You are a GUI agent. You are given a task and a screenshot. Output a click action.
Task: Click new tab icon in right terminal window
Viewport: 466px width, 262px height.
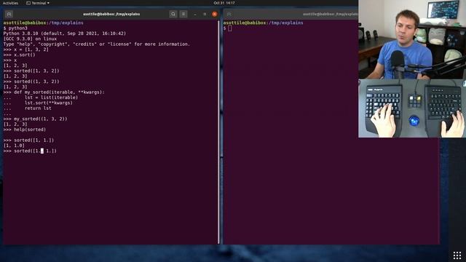pyautogui.click(x=229, y=14)
